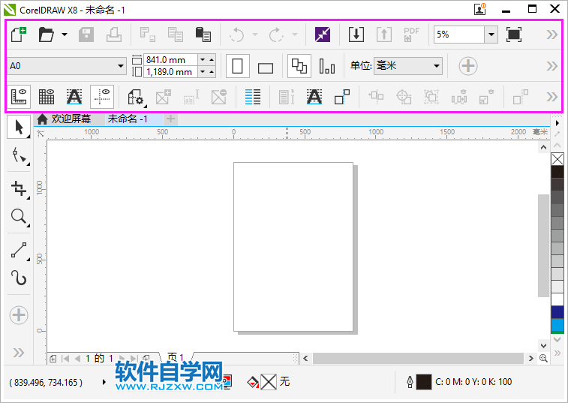Click the blue text alignment lines icon
Image resolution: width=568 pixels, height=403 pixels.
click(253, 97)
